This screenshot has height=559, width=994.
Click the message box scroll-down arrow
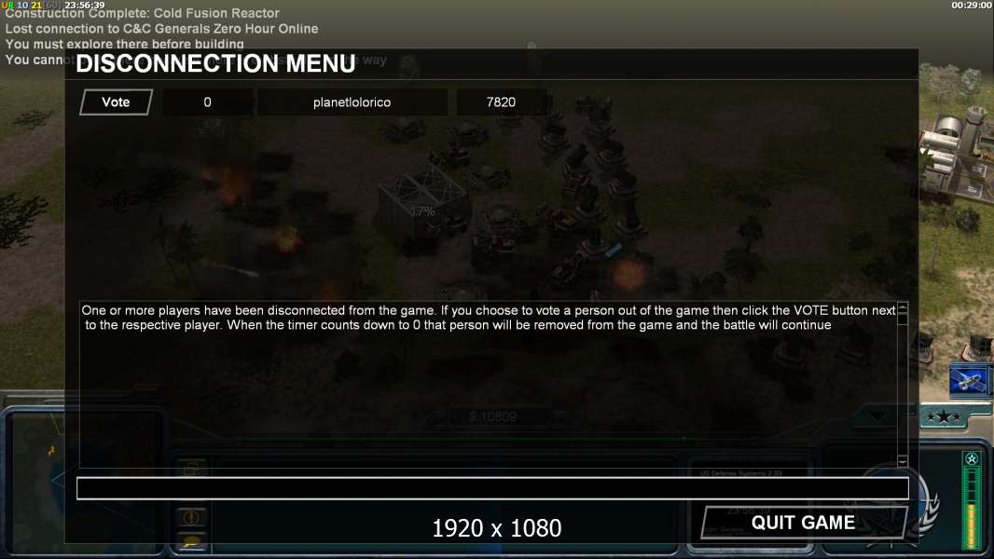pos(902,461)
